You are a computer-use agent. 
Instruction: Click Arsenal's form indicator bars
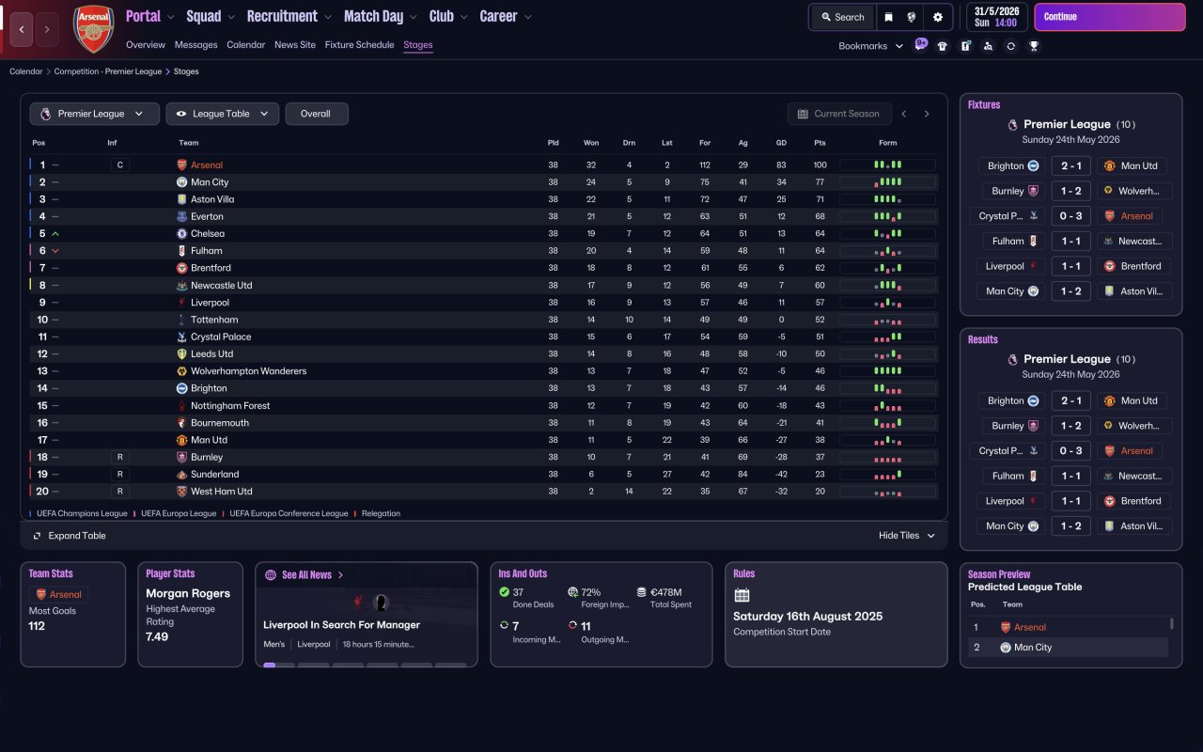tap(887, 165)
